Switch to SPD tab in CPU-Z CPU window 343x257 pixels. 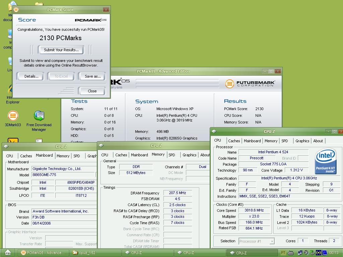tap(285, 141)
